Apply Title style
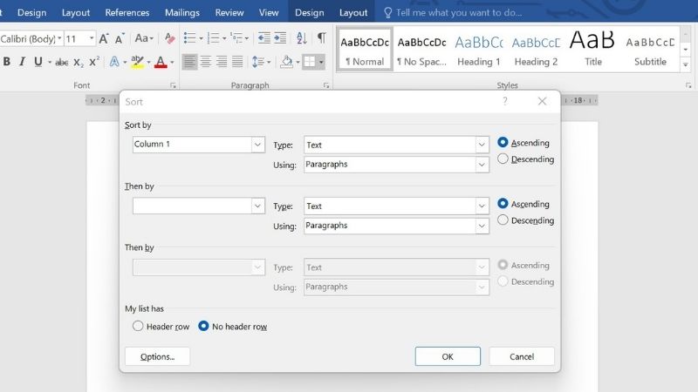The image size is (698, 392). 592,49
